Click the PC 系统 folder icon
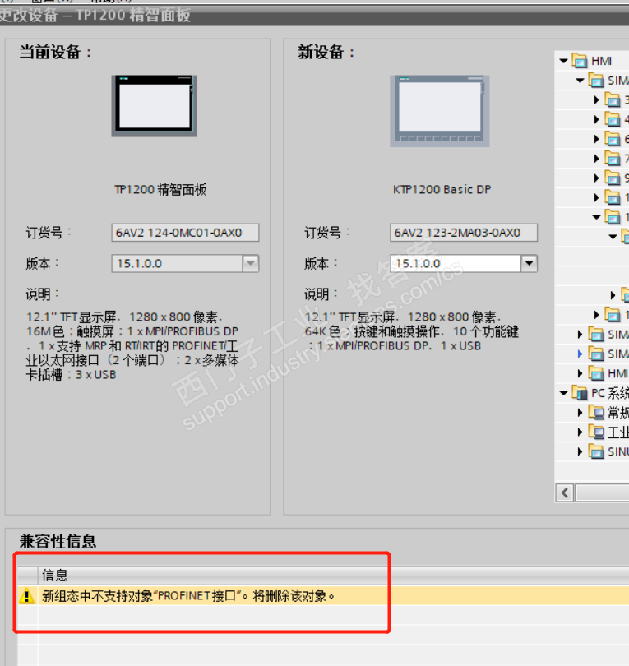 click(580, 393)
